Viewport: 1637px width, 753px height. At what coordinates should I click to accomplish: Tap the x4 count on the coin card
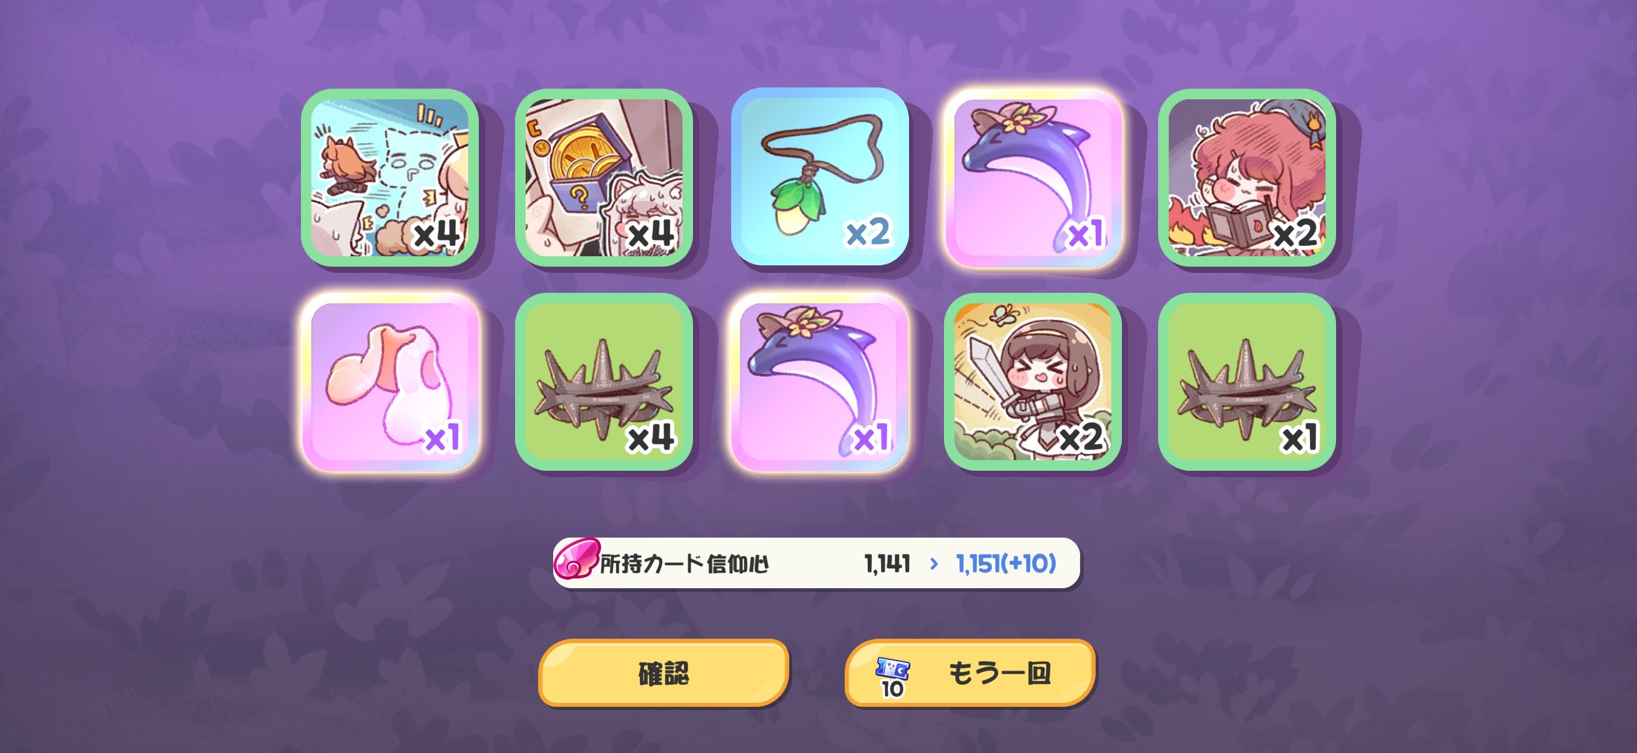click(x=651, y=234)
